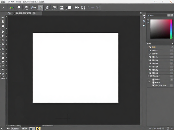The image size is (174, 130).
Task: Click the white canvas in the document area
Action: pyautogui.click(x=76, y=68)
